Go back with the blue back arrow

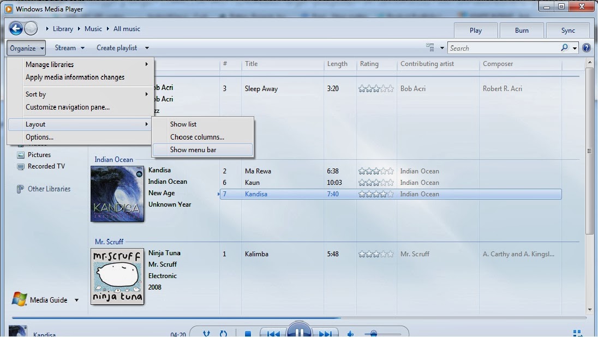(x=16, y=28)
